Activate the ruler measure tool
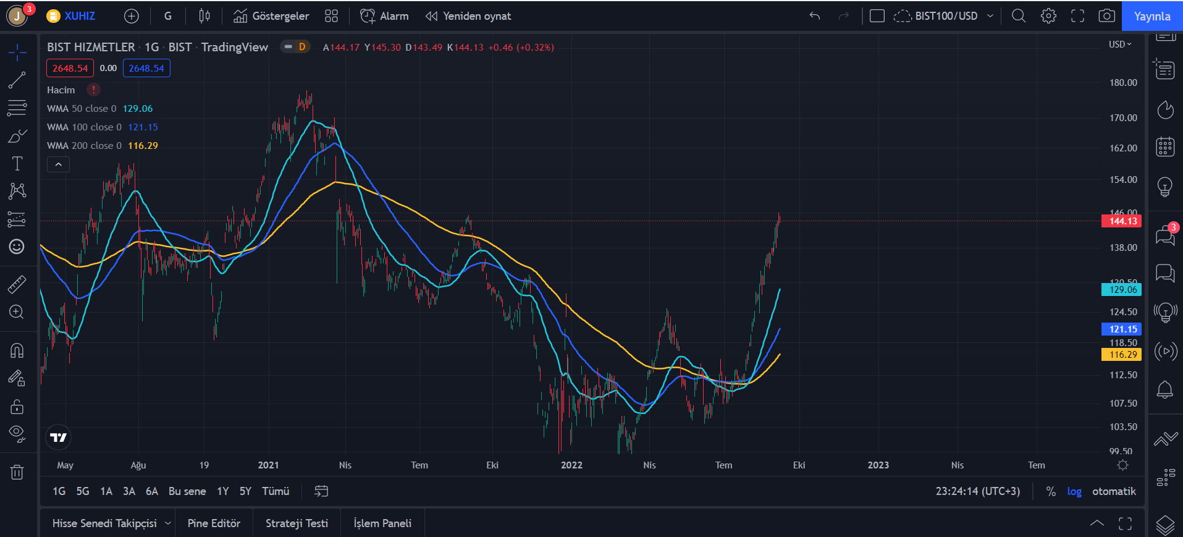This screenshot has height=537, width=1183. pos(17,284)
